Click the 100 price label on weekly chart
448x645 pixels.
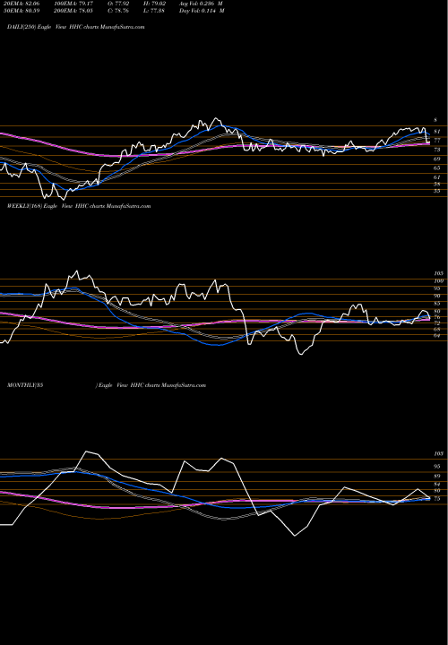pos(438,281)
